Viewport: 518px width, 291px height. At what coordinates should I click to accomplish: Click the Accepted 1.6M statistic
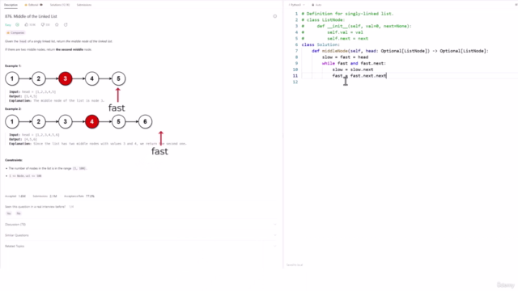click(15, 196)
